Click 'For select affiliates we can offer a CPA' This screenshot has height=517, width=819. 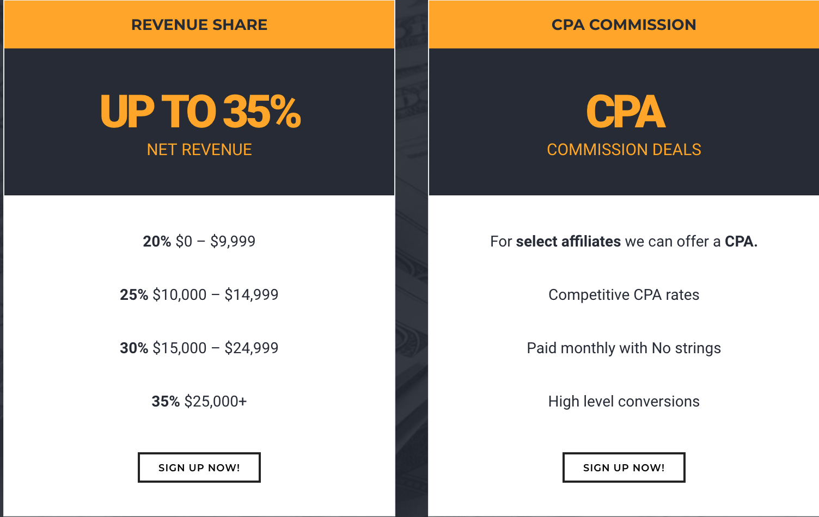tap(624, 241)
